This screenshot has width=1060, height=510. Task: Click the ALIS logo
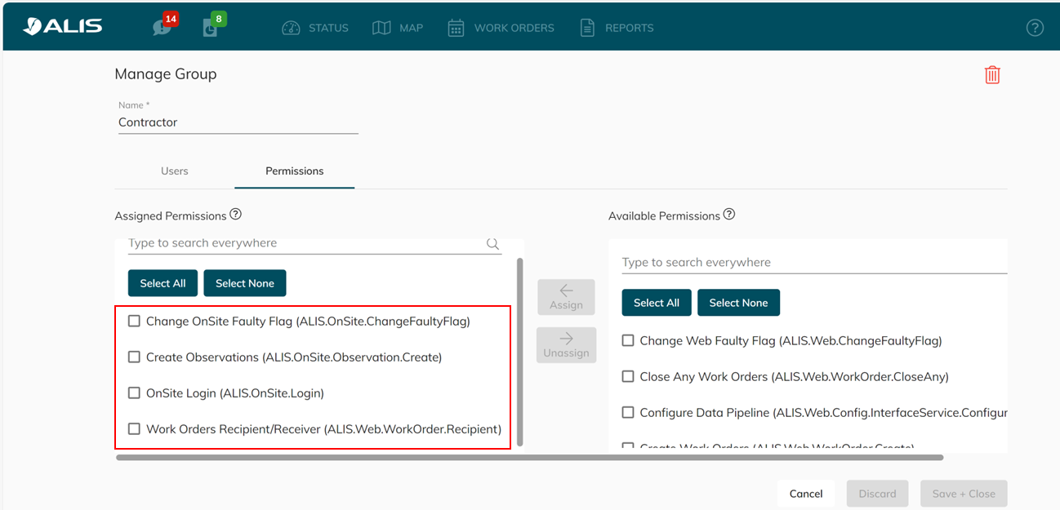63,26
